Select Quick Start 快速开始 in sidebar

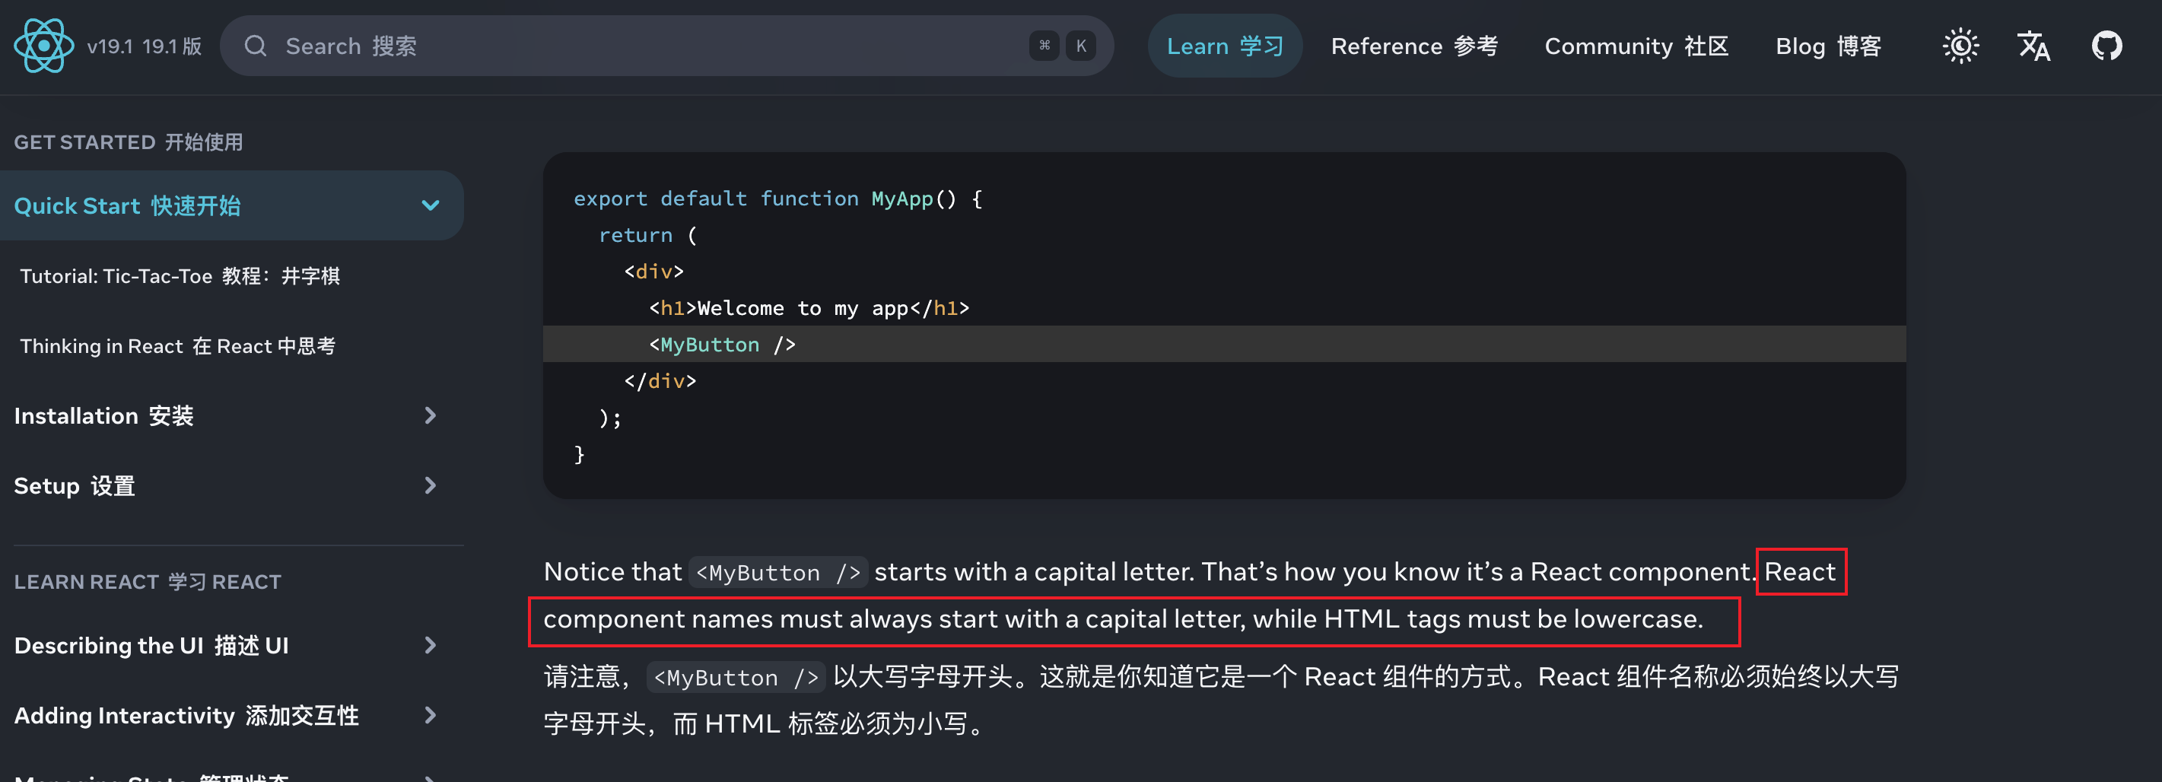[x=231, y=205]
